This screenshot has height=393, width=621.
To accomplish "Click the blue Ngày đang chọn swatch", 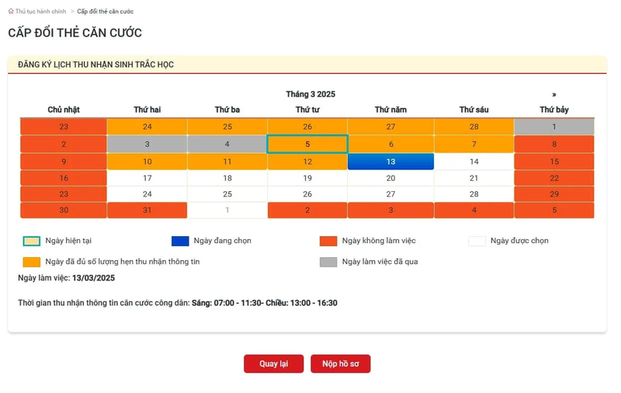I will pos(180,241).
